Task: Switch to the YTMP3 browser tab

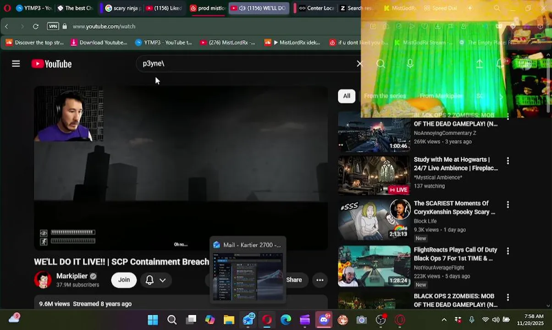Action: tap(33, 8)
